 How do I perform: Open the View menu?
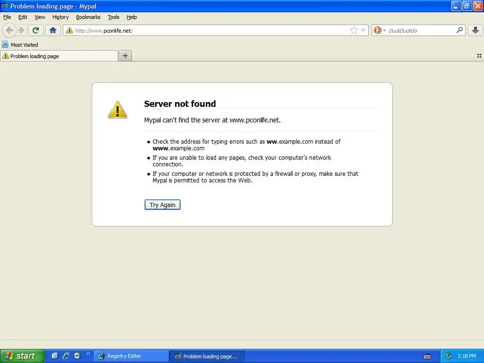[x=40, y=17]
